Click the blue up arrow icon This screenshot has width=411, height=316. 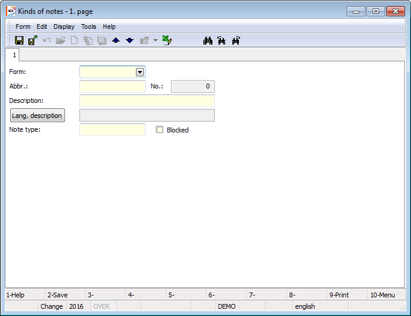point(116,40)
